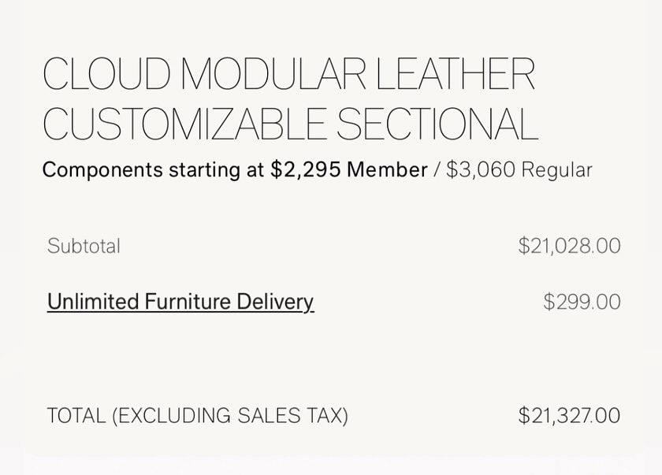
Task: Click the word Unlimited in underlined link
Action: point(93,302)
